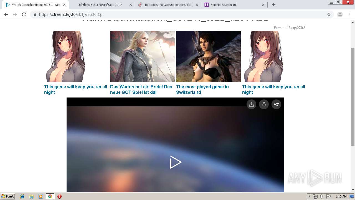Click the scrollbar up arrow
The width and height of the screenshot is (355, 200).
tap(353, 22)
